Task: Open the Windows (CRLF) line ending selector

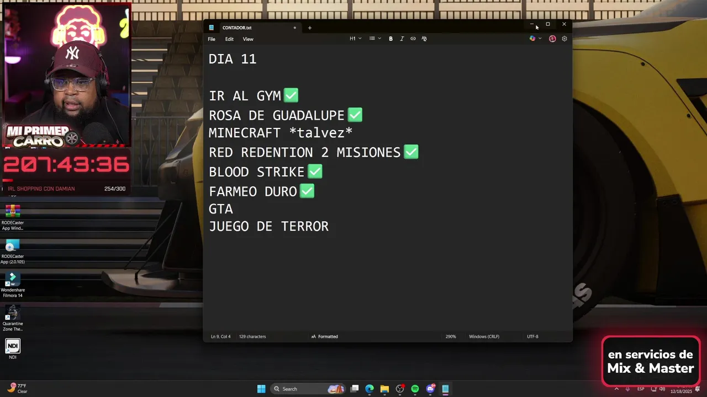Action: [484, 336]
